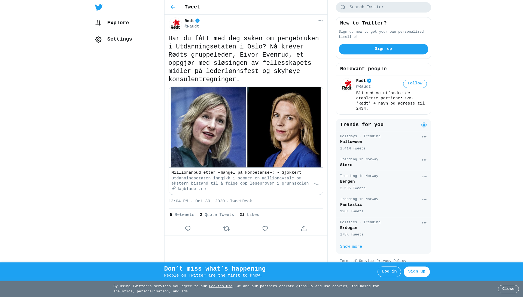Click the share tweet icon
523x297 pixels.
[304, 229]
